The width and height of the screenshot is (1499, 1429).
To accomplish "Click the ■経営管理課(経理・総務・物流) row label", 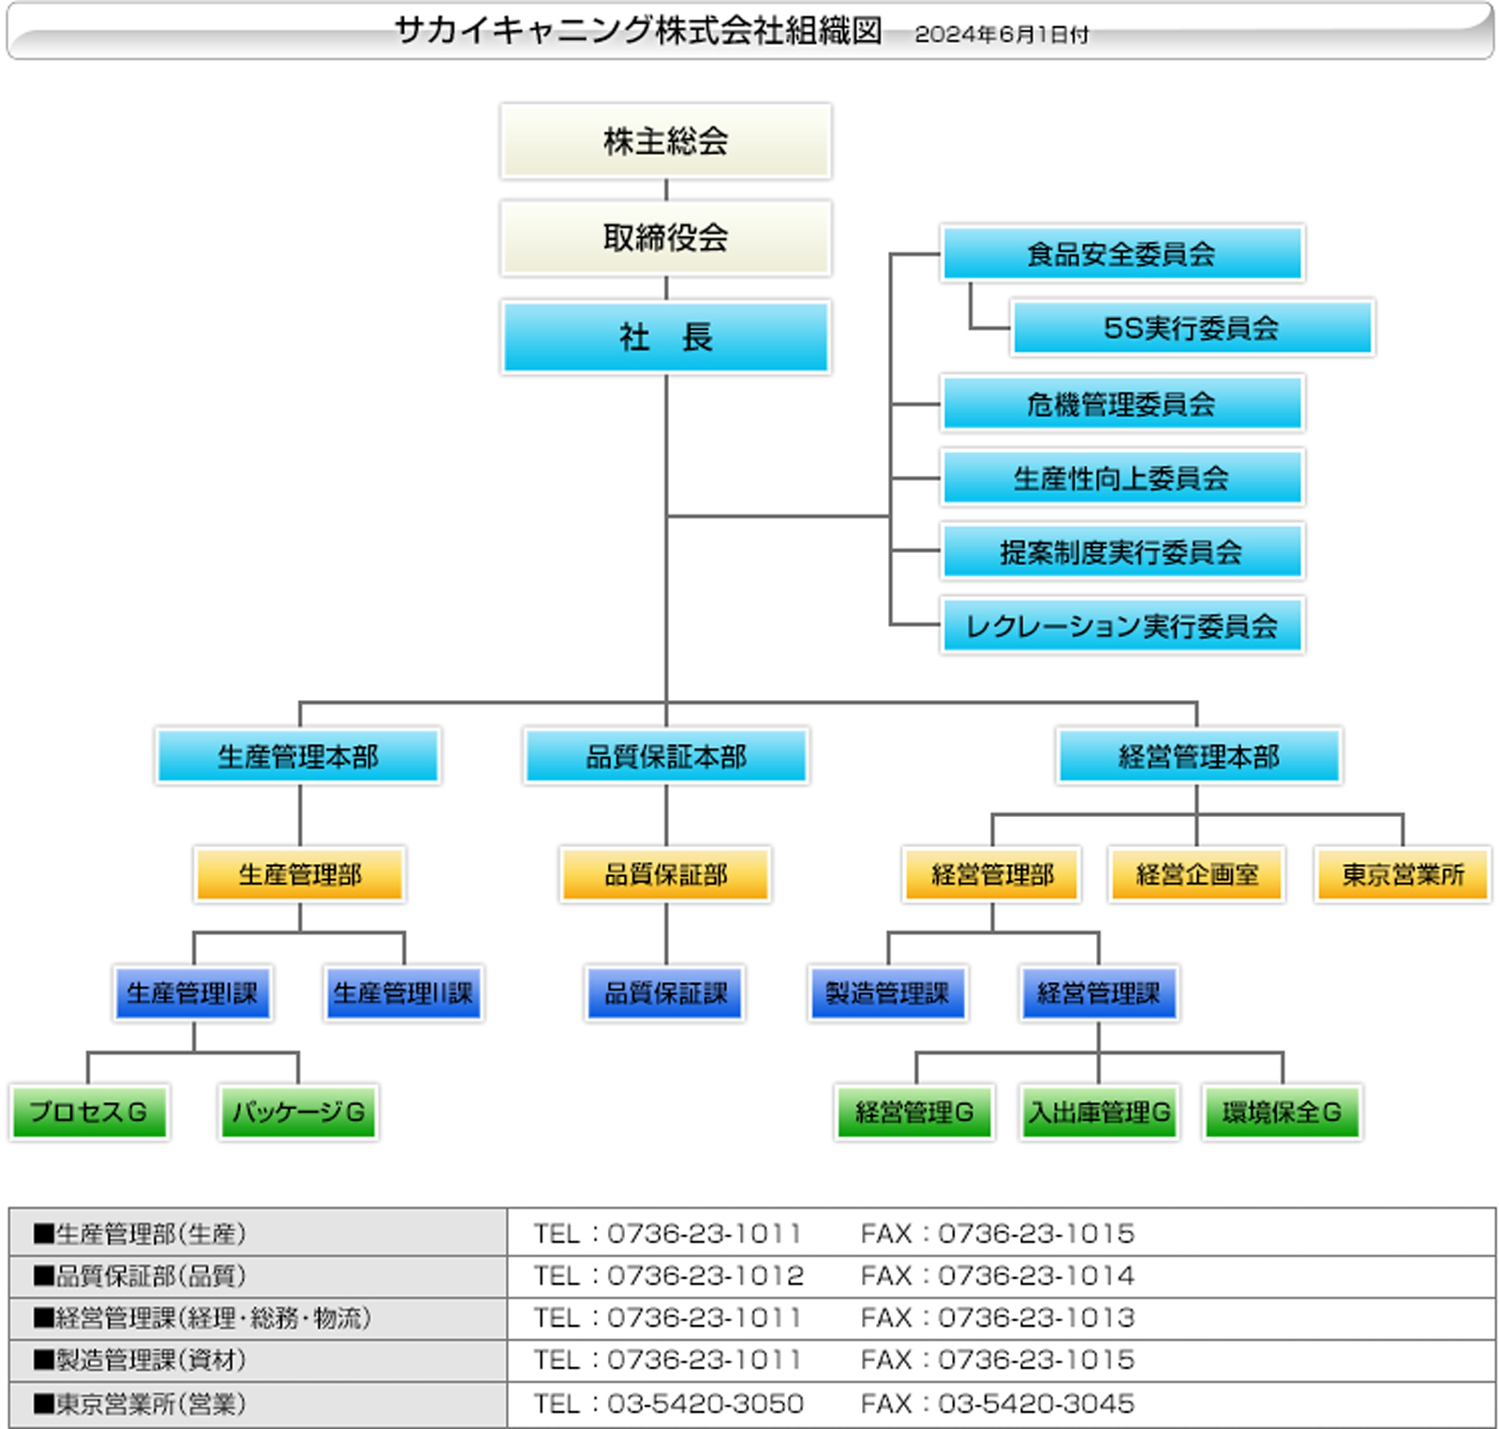I will tap(202, 1317).
